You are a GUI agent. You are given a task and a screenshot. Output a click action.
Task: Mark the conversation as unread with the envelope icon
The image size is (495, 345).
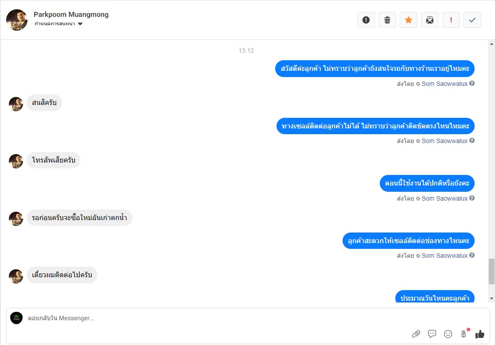tap(430, 20)
